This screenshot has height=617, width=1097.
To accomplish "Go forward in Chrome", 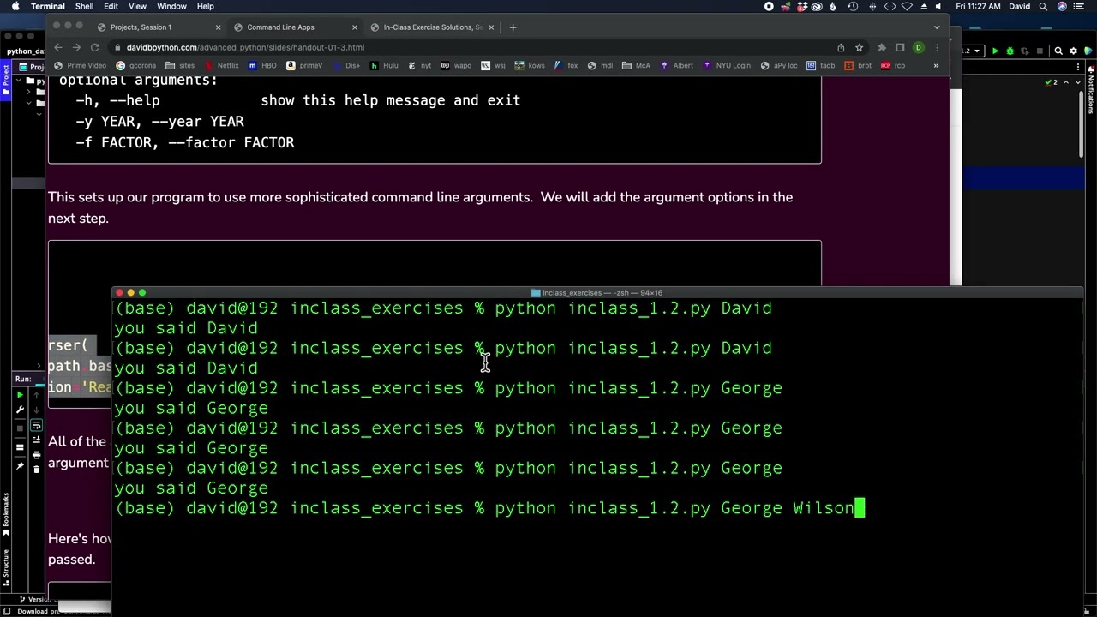I will point(76,47).
